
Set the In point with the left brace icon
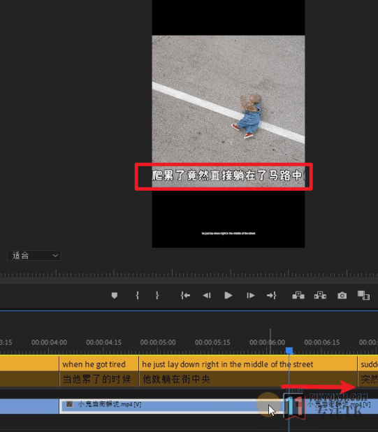coord(137,296)
